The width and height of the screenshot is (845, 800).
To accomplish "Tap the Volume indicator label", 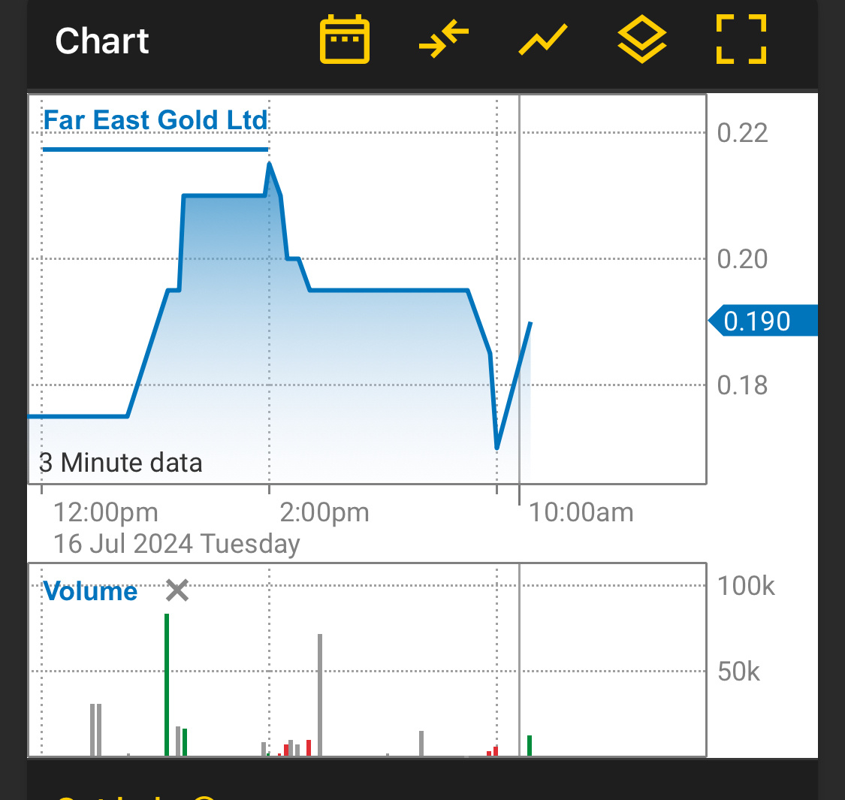I will click(x=90, y=591).
